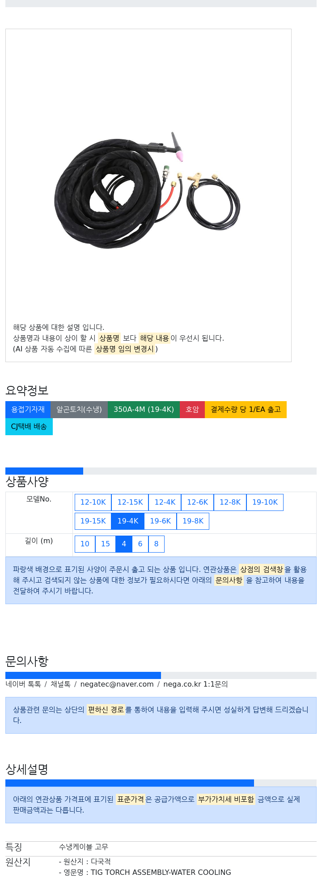Select 15 meter length option
The image size is (322, 878).
(x=106, y=544)
